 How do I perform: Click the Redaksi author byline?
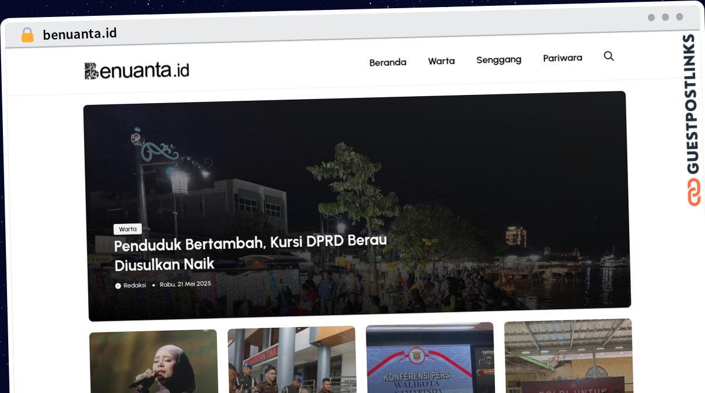(x=134, y=286)
